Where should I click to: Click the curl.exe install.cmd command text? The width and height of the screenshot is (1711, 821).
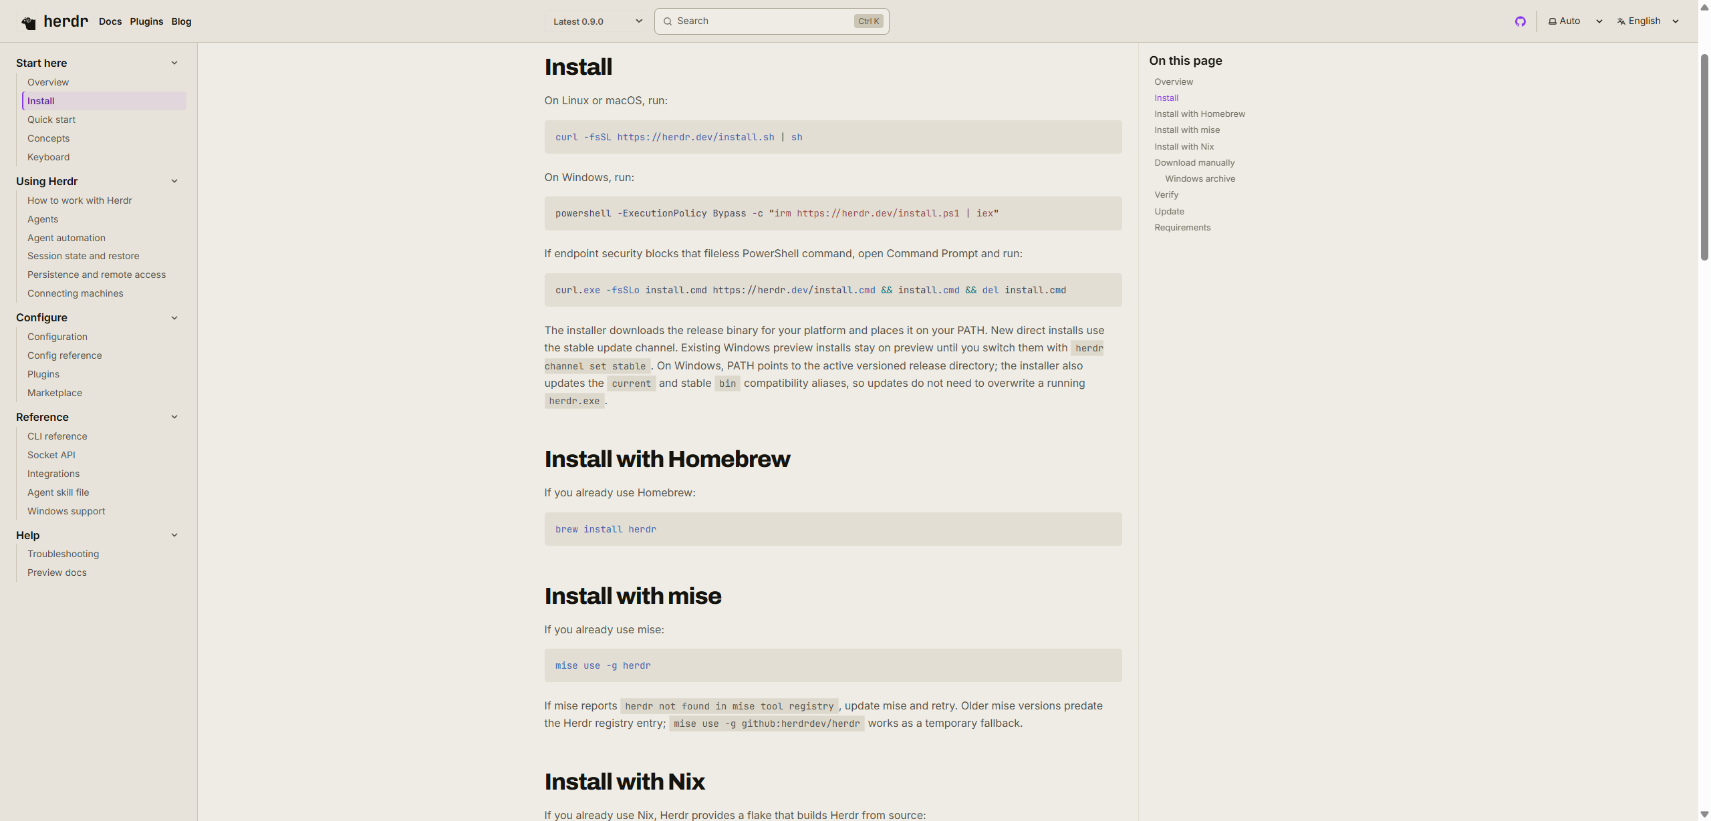(x=811, y=290)
